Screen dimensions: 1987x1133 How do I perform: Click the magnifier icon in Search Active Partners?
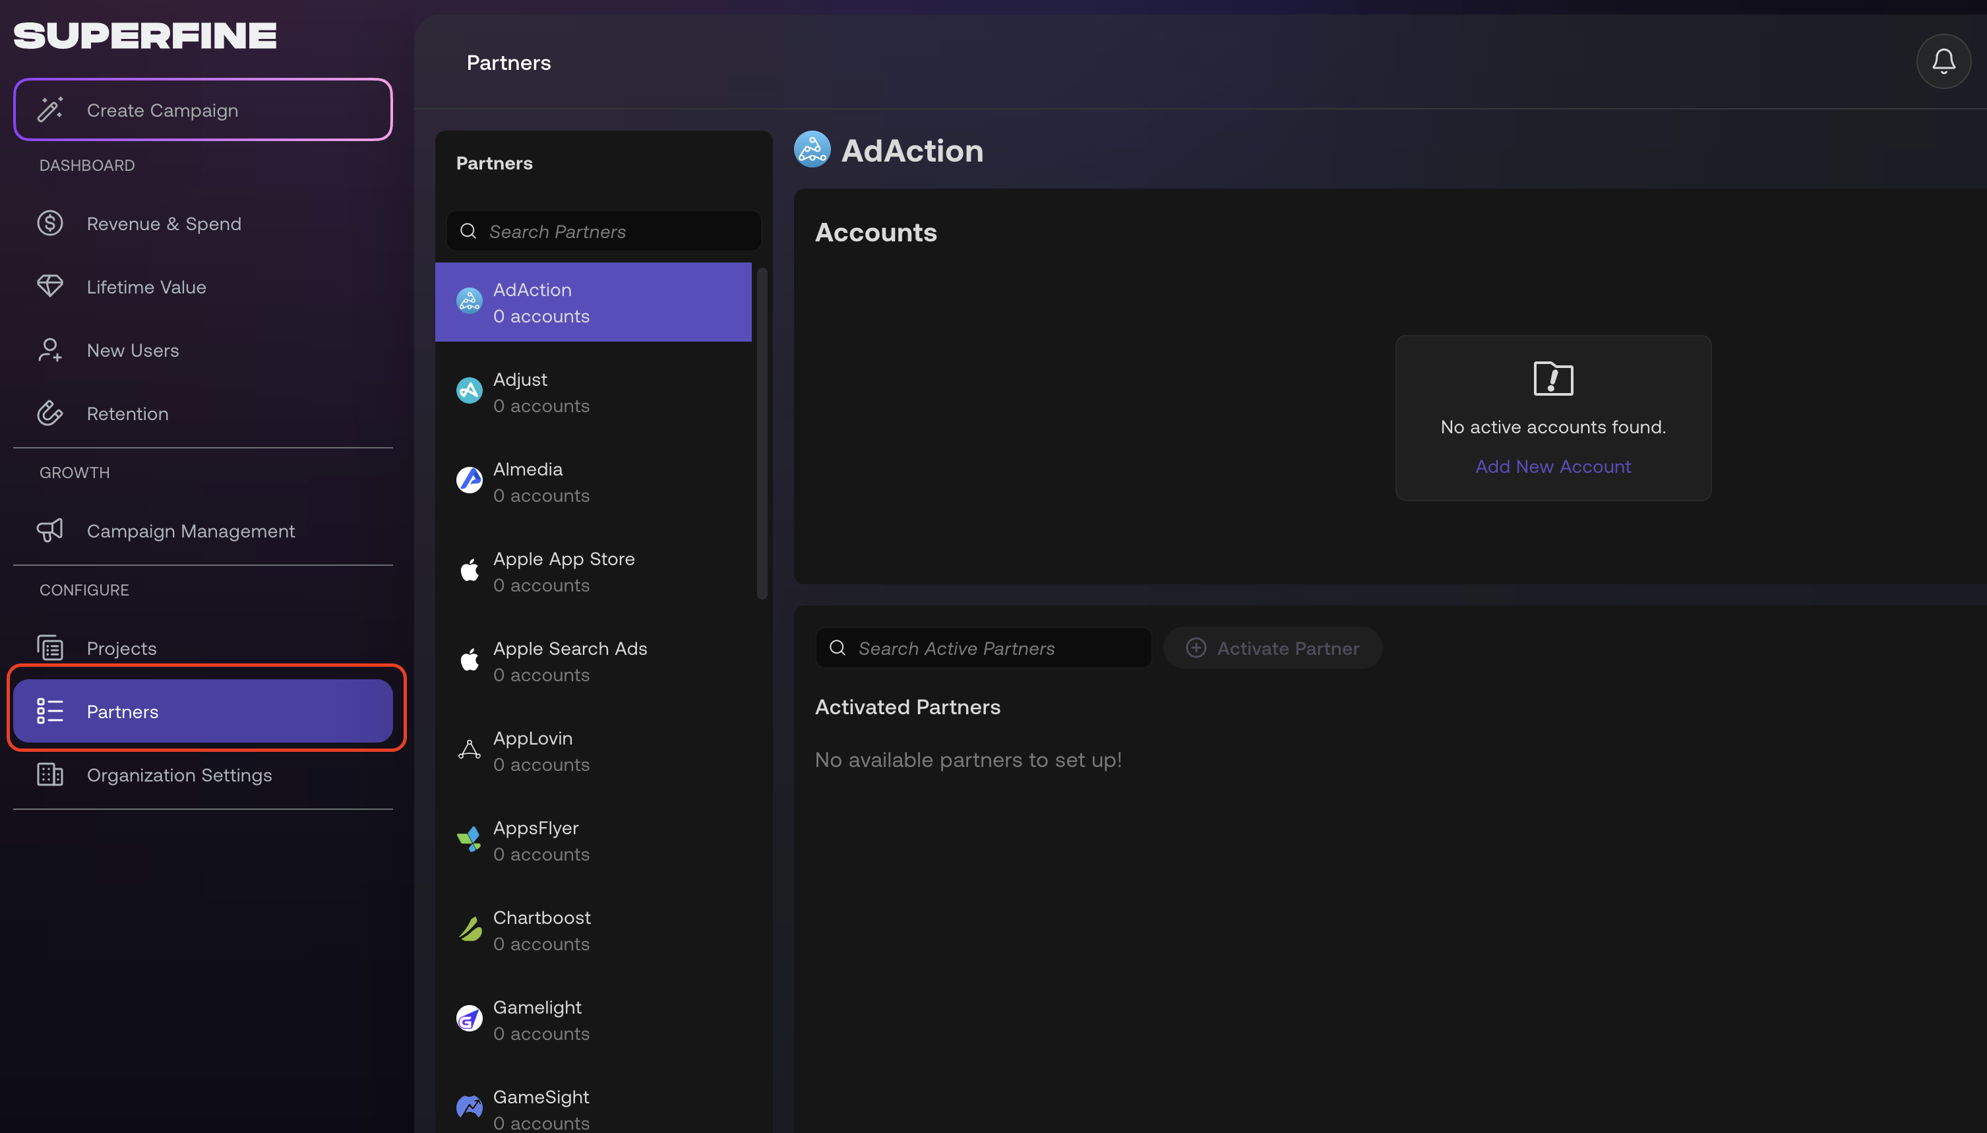pos(837,648)
